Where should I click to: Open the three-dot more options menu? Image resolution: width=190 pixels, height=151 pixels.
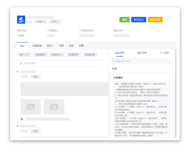tap(168, 20)
